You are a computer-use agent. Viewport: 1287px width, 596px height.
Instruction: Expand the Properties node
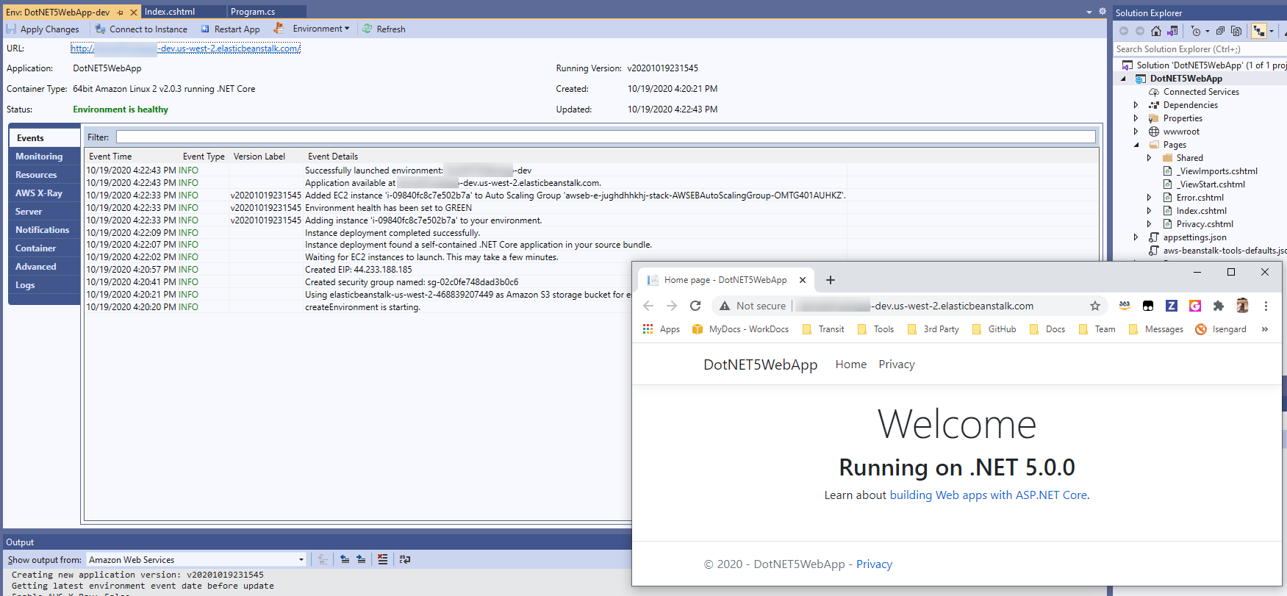[x=1136, y=118]
